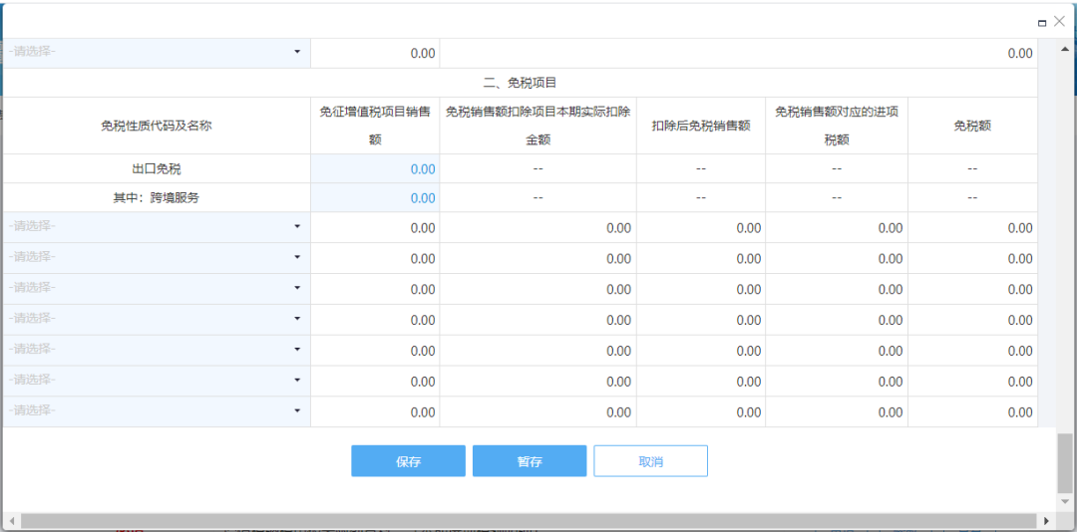1077x532 pixels.
Task: Click the vertical scrollbar down arrow
Action: pos(1065,501)
